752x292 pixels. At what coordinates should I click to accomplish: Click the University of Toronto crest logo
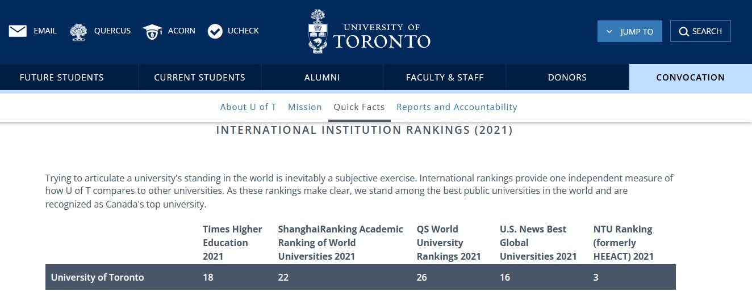(317, 32)
